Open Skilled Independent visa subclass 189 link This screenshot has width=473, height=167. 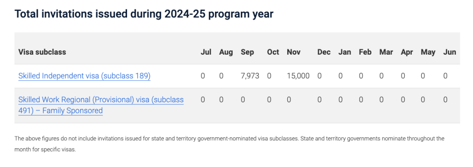point(85,76)
